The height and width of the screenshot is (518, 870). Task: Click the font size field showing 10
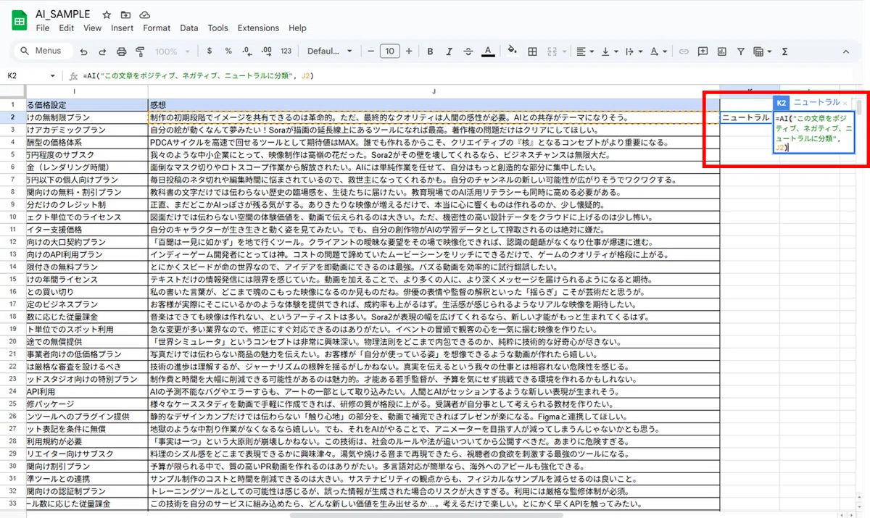(389, 51)
